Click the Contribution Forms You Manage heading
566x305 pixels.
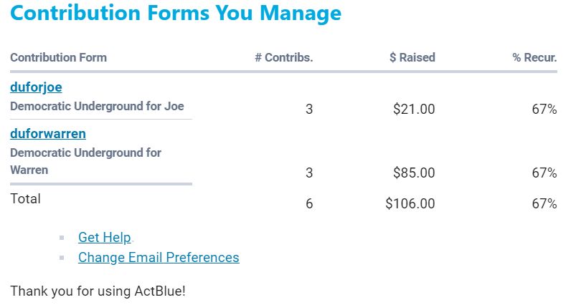point(176,13)
